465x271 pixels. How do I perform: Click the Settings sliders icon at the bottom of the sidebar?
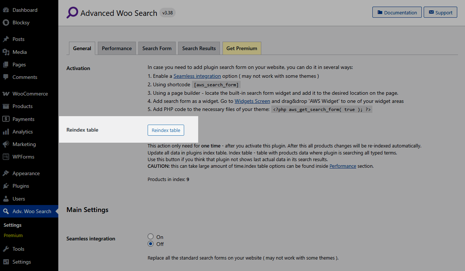coord(6,262)
